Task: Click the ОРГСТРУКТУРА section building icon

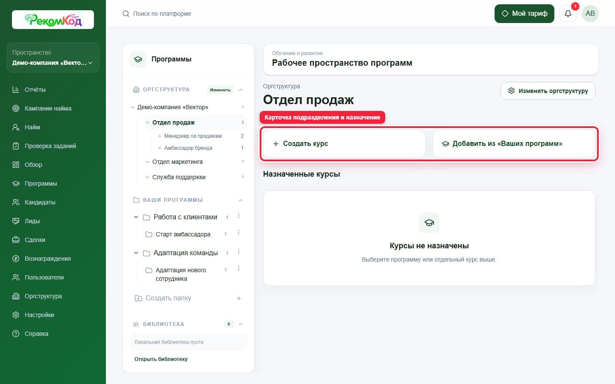Action: pyautogui.click(x=136, y=90)
